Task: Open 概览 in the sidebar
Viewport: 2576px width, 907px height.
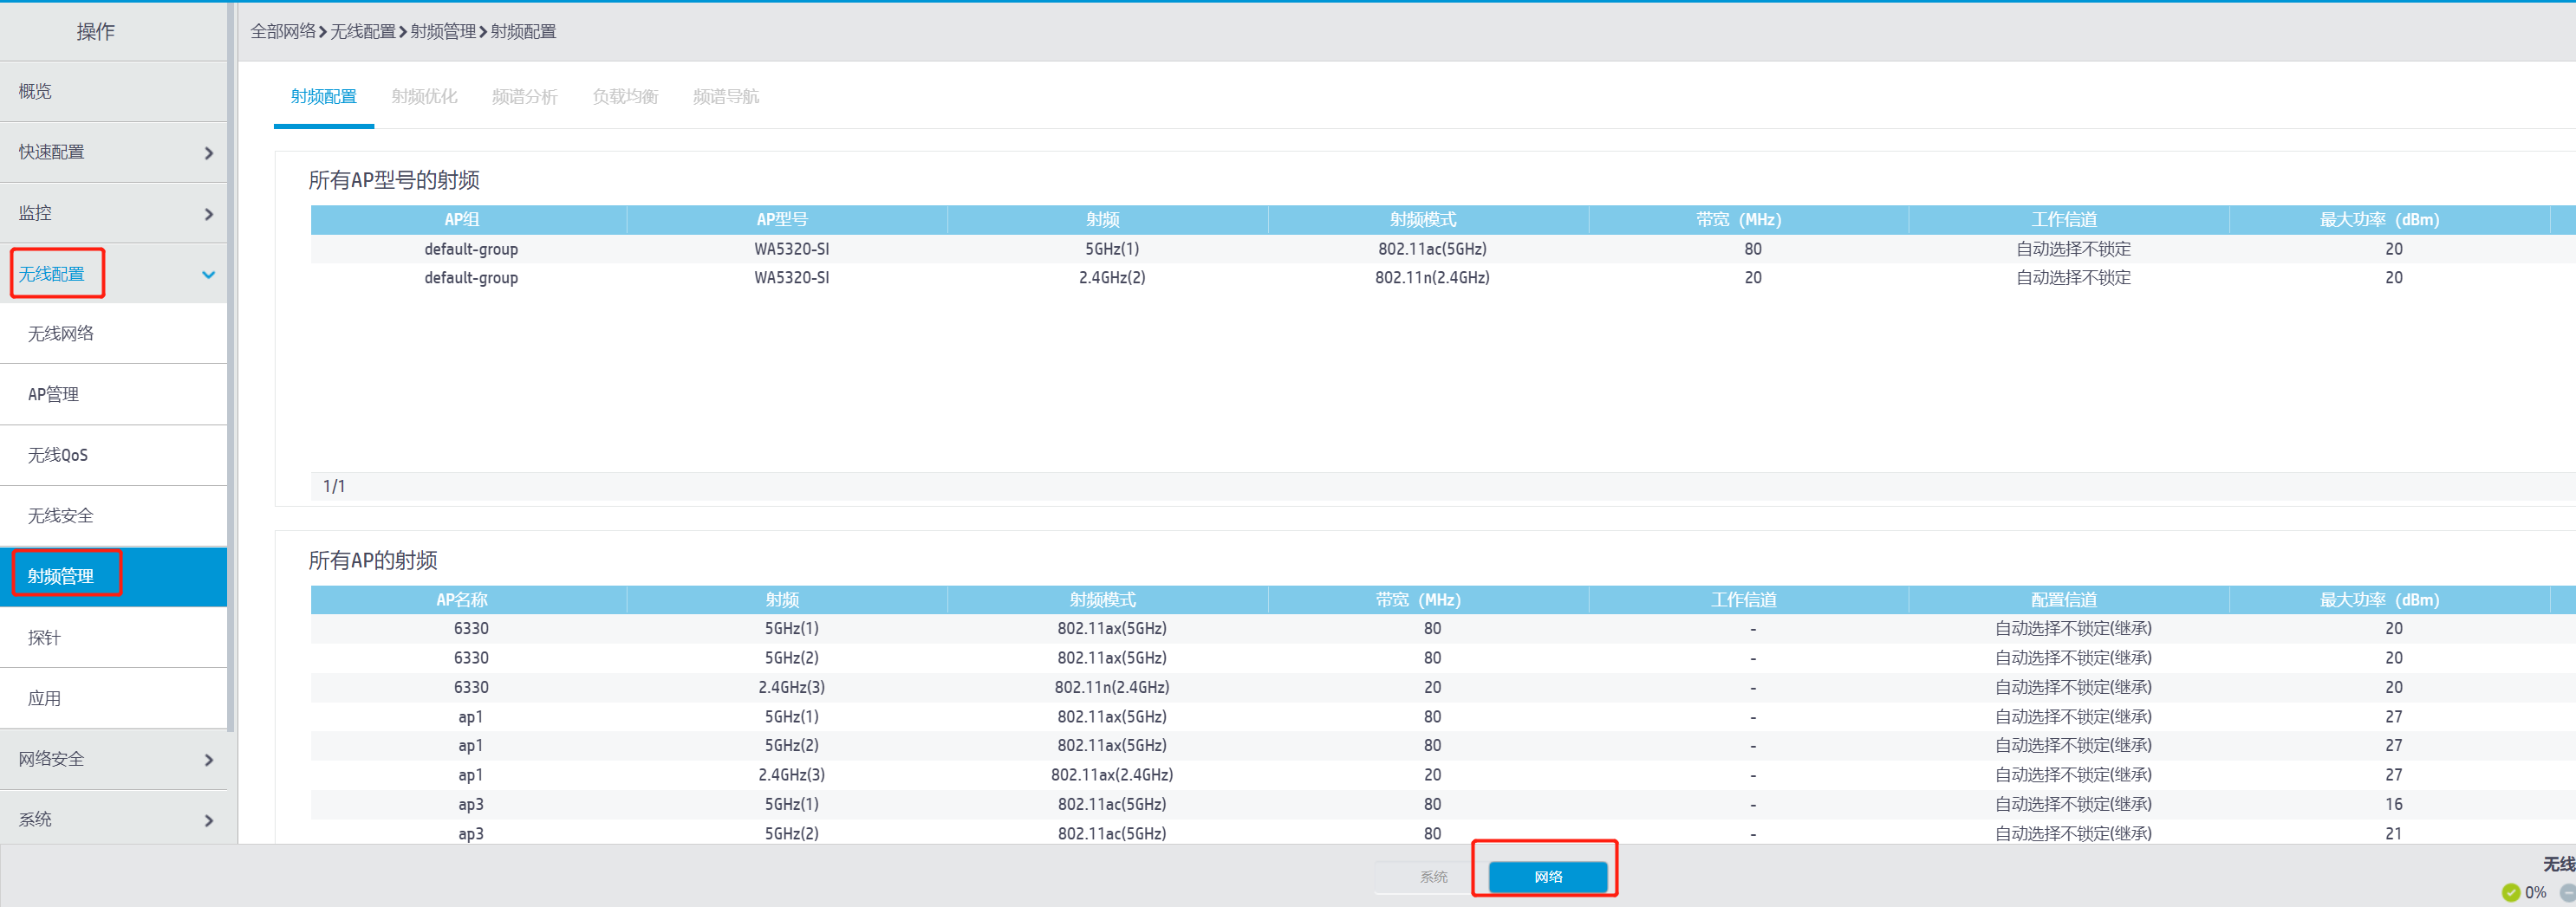Action: click(113, 92)
